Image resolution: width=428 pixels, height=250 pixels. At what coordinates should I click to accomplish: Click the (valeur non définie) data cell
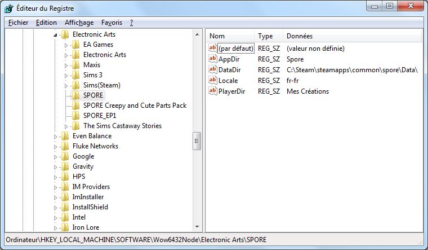[x=315, y=49]
